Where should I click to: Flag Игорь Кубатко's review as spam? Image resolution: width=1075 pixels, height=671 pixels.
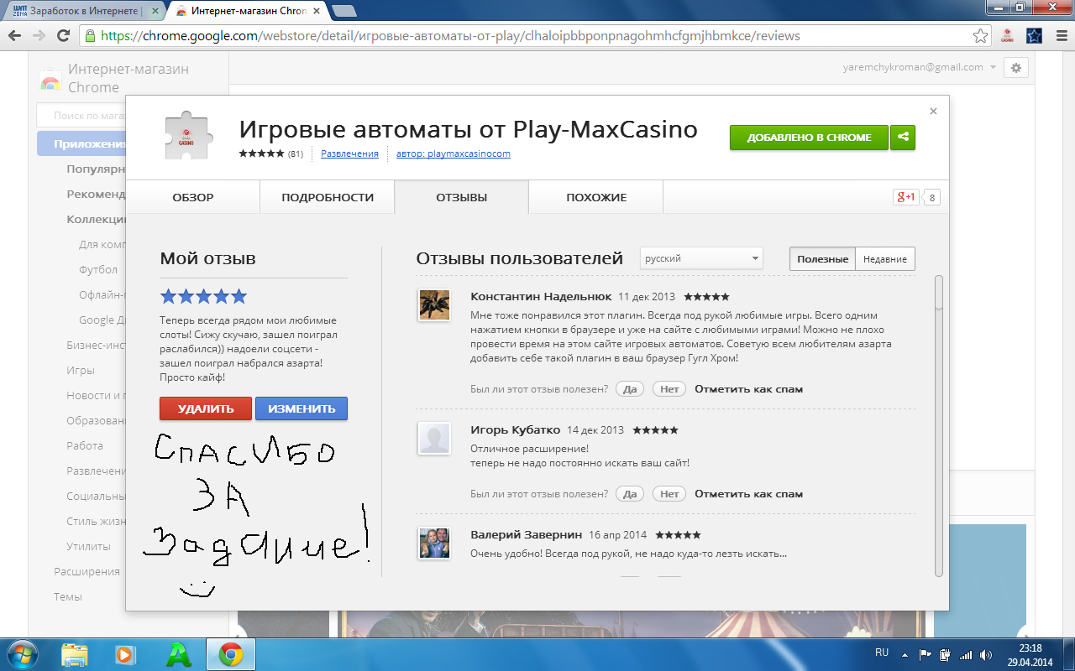748,494
